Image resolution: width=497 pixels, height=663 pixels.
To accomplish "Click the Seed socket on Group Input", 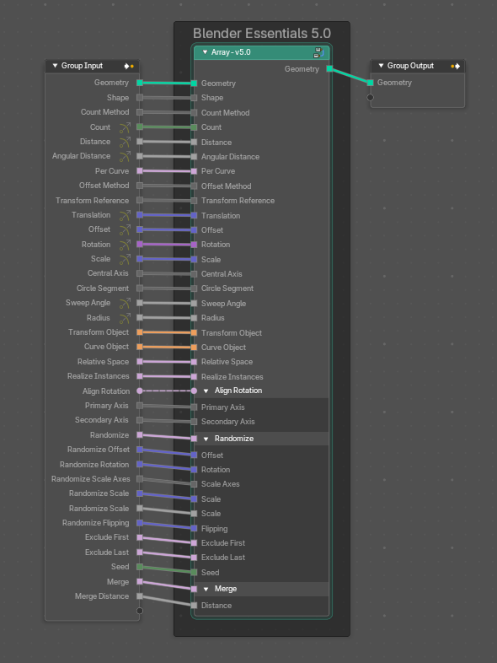I will click(x=140, y=567).
